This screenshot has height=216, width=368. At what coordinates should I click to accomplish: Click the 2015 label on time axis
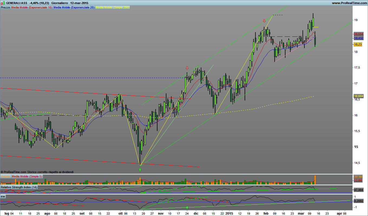point(229,213)
